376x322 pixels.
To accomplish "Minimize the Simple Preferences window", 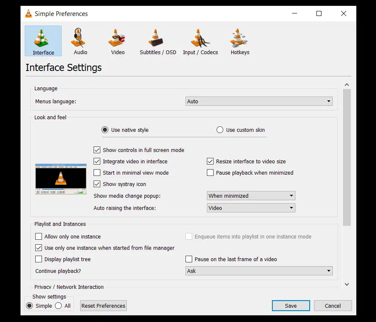I will (295, 13).
